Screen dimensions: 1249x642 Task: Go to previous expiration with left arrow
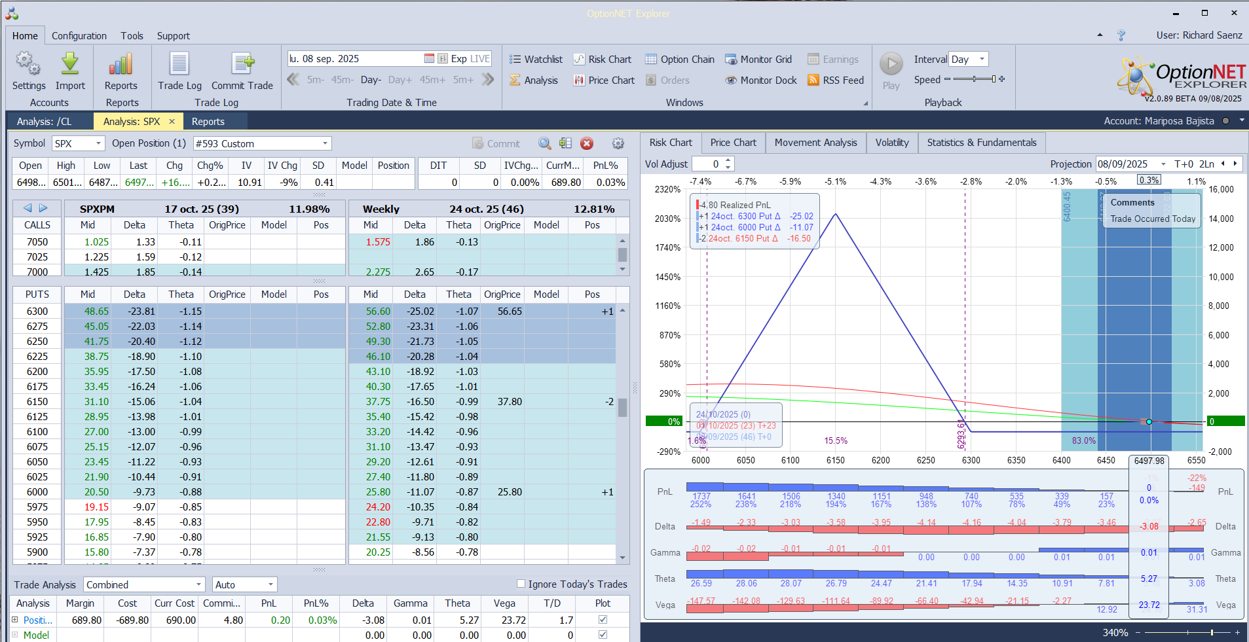pyautogui.click(x=28, y=208)
